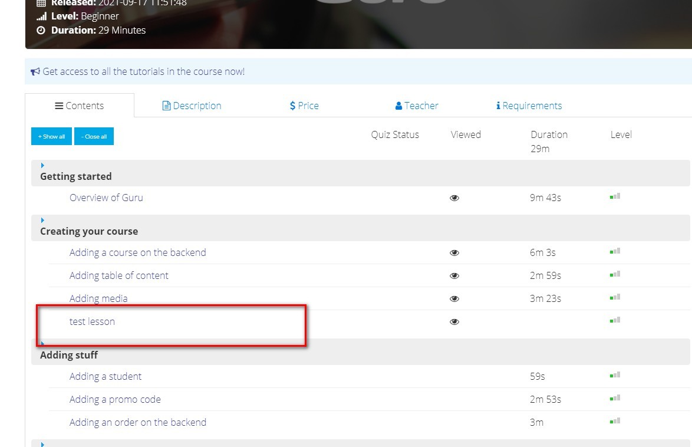Click level bars icon for Adding a student

click(615, 375)
